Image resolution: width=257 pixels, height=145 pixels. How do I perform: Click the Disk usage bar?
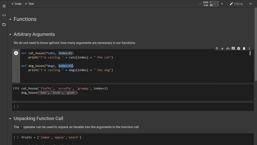[x=214, y=5]
